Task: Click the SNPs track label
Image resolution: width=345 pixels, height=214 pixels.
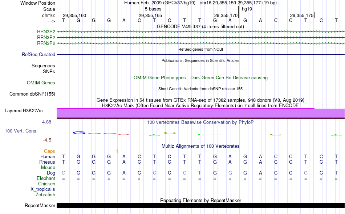Action: (49, 71)
